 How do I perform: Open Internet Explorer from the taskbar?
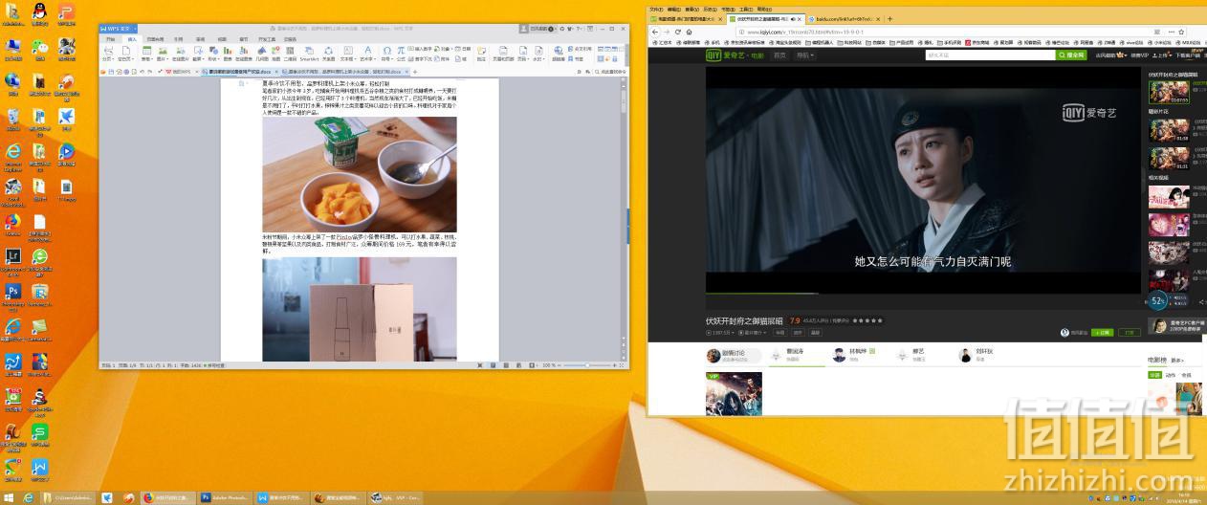coord(27,497)
